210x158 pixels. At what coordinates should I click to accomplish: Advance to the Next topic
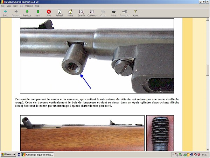click(38, 13)
